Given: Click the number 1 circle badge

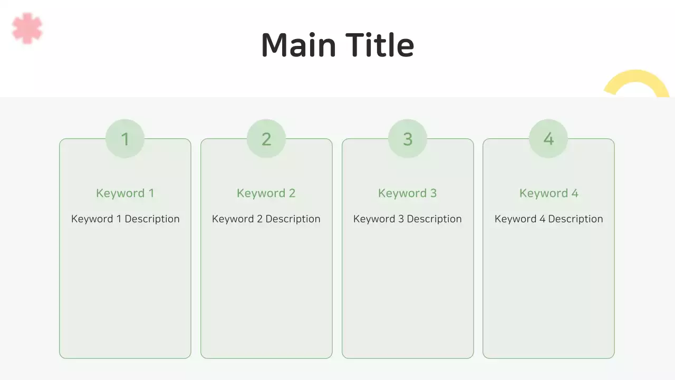Looking at the screenshot, I should tap(125, 139).
